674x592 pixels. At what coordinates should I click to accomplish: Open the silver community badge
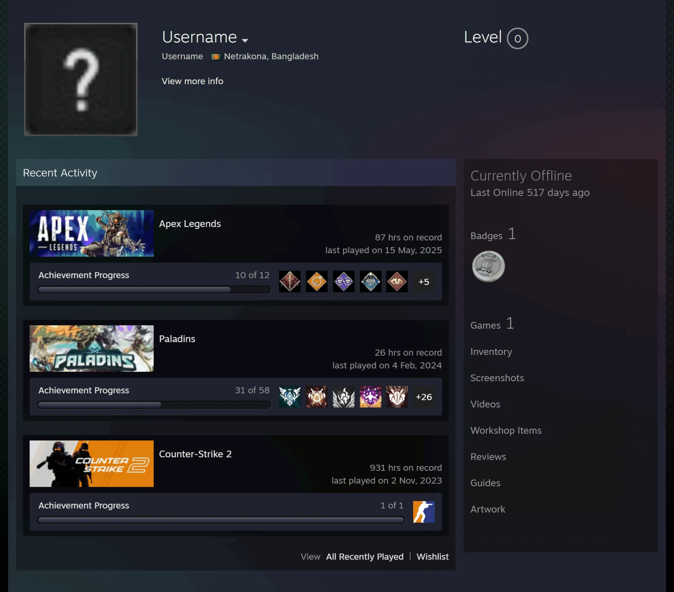coord(488,267)
